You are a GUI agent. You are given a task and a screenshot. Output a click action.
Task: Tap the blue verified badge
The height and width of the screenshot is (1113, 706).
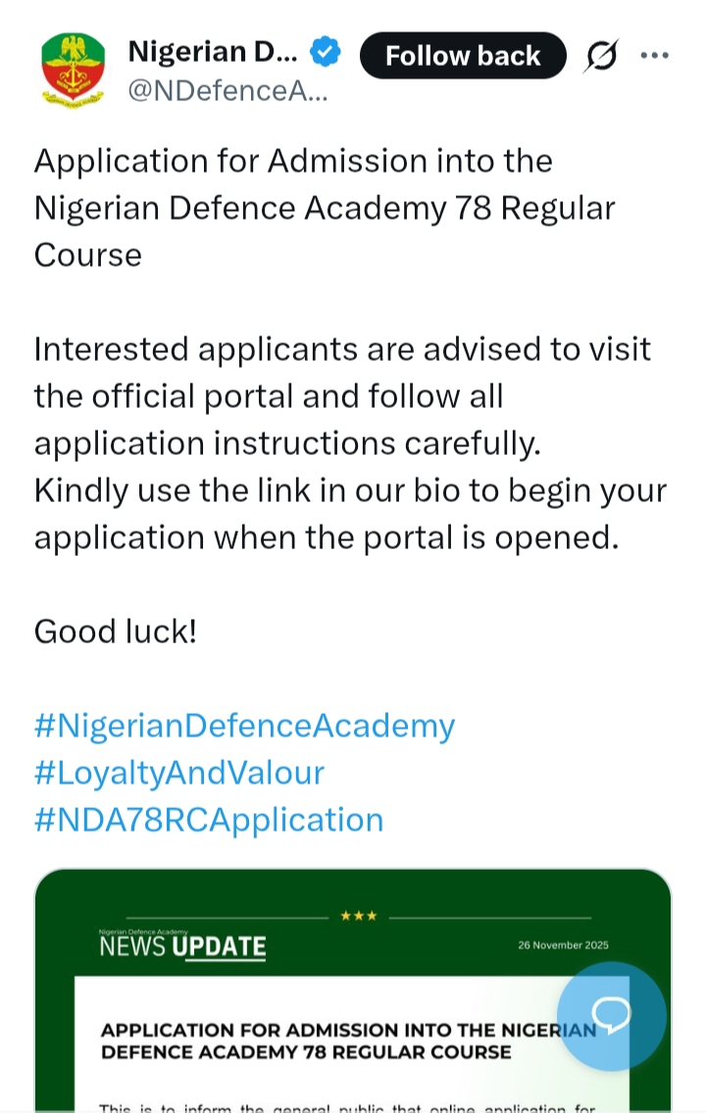click(x=326, y=53)
